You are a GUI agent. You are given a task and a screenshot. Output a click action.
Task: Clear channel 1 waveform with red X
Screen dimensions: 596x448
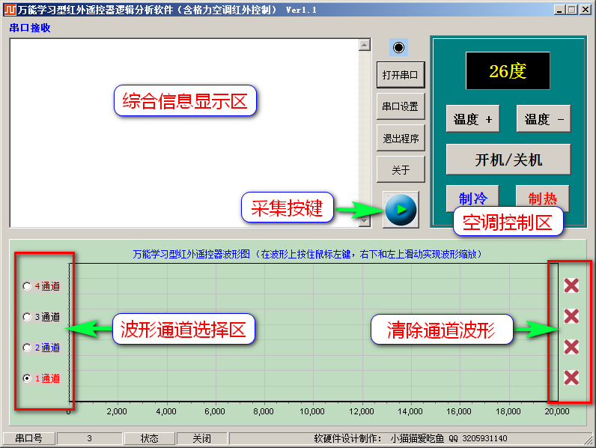click(571, 378)
